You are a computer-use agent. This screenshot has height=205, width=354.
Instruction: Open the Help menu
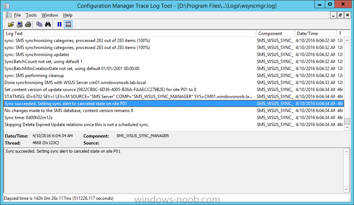pyautogui.click(x=68, y=15)
